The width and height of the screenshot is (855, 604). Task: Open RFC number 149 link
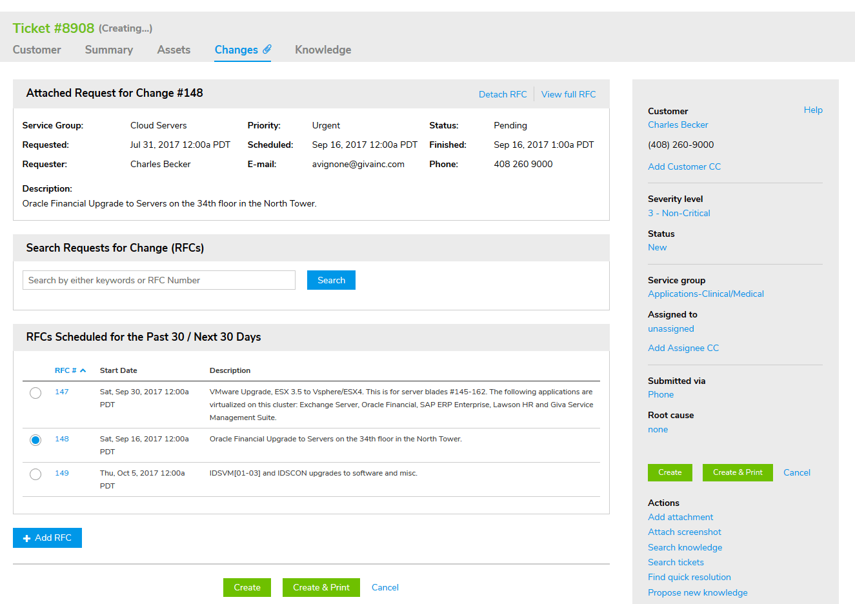(x=62, y=473)
